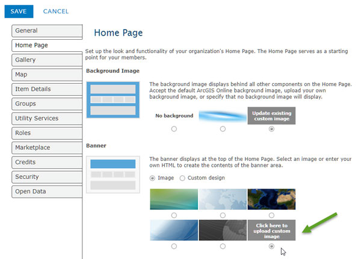Click the satellite earth banner thumbnail
This screenshot has width=361, height=259.
[271, 199]
